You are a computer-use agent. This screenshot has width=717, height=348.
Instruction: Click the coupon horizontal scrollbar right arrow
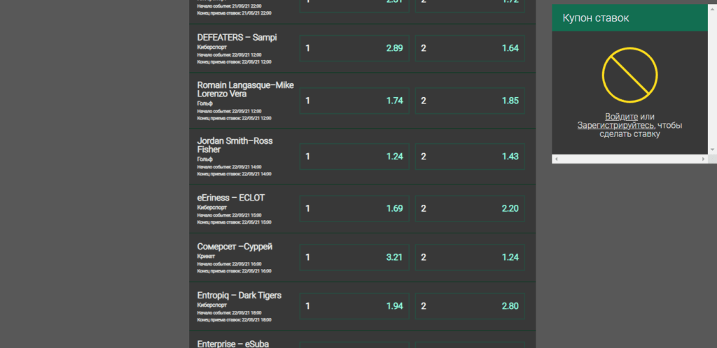pyautogui.click(x=703, y=159)
